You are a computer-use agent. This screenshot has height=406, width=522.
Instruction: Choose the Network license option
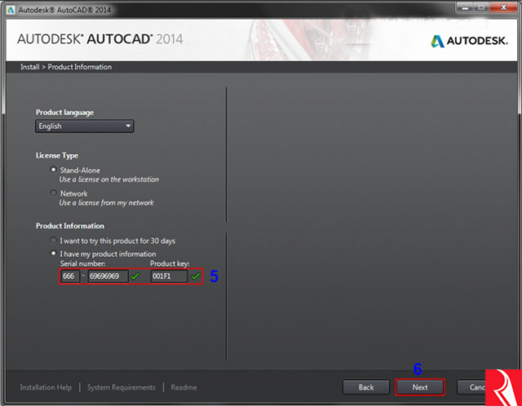tap(54, 193)
